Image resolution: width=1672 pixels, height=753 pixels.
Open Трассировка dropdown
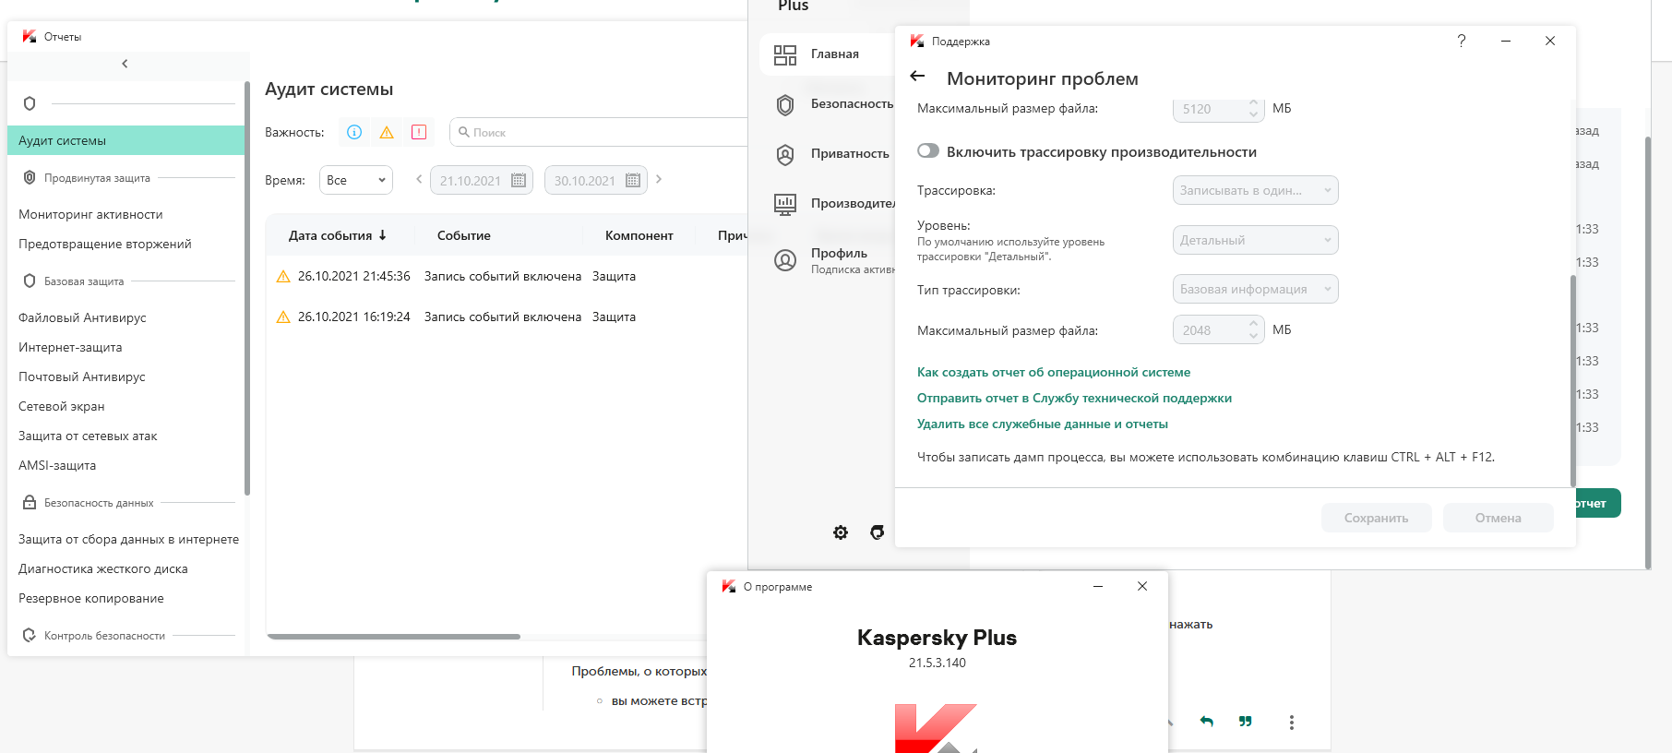click(1255, 190)
